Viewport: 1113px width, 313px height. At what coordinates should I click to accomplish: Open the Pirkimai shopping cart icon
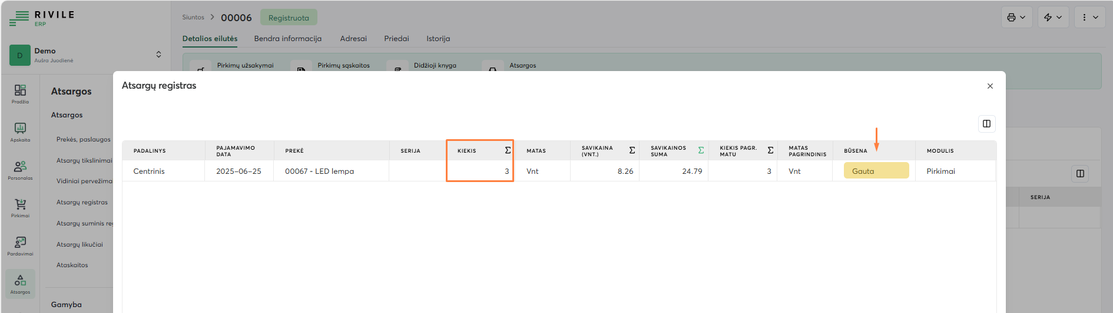20,207
